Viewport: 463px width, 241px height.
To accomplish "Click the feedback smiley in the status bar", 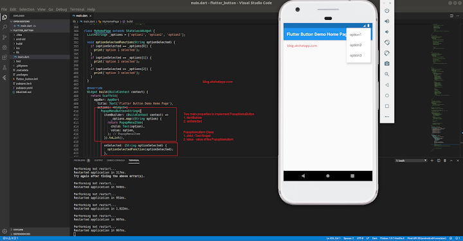I will 451,238.
